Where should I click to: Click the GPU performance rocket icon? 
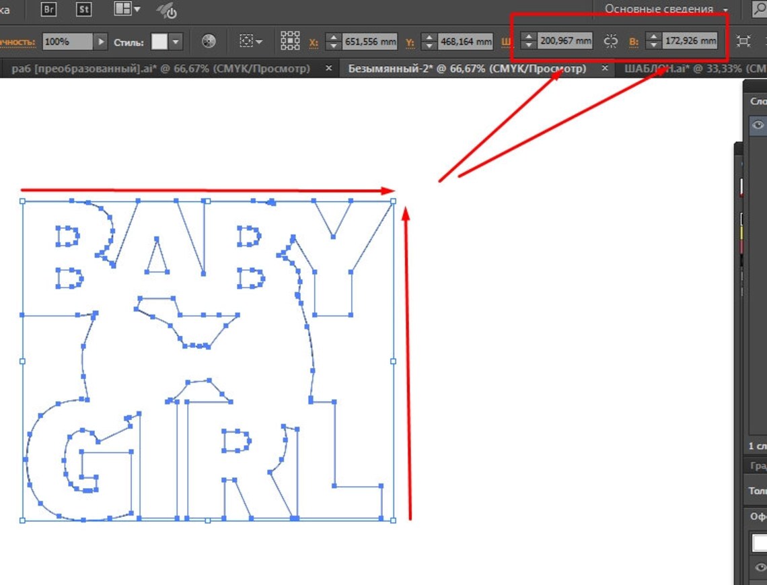click(167, 10)
